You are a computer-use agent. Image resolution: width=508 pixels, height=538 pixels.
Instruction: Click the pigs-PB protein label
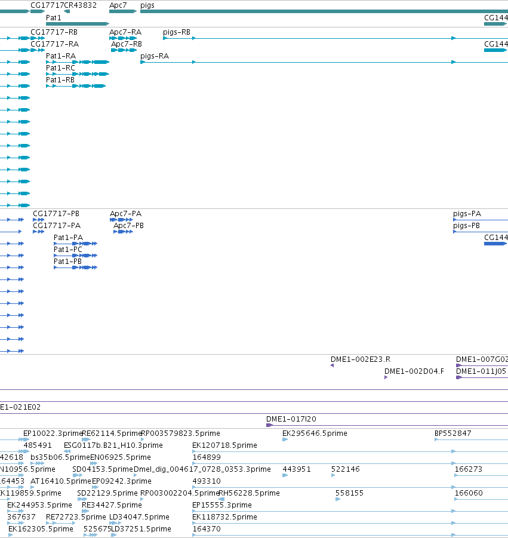pos(466,226)
